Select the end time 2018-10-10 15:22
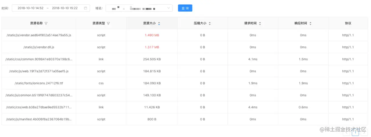 [x=65, y=8]
